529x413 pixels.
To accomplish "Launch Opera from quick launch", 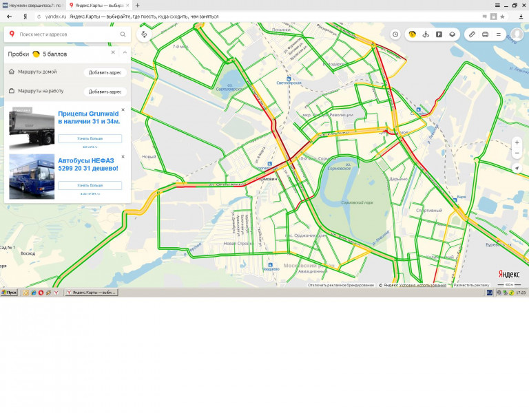I will tap(41, 293).
